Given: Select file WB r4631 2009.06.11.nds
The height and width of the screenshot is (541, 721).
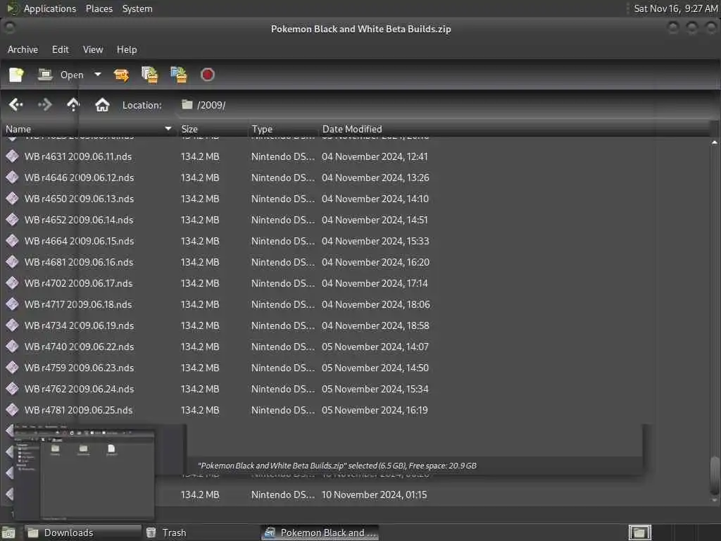Looking at the screenshot, I should pos(78,156).
